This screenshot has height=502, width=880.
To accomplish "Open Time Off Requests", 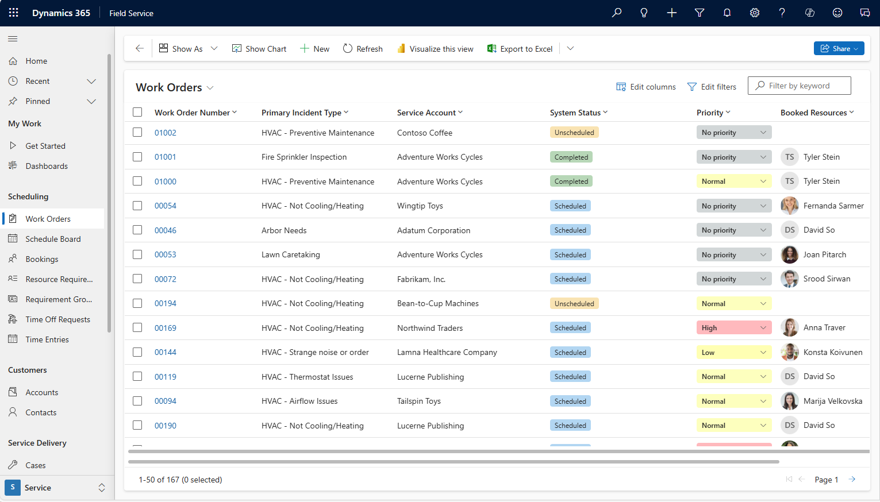I will pyautogui.click(x=57, y=319).
